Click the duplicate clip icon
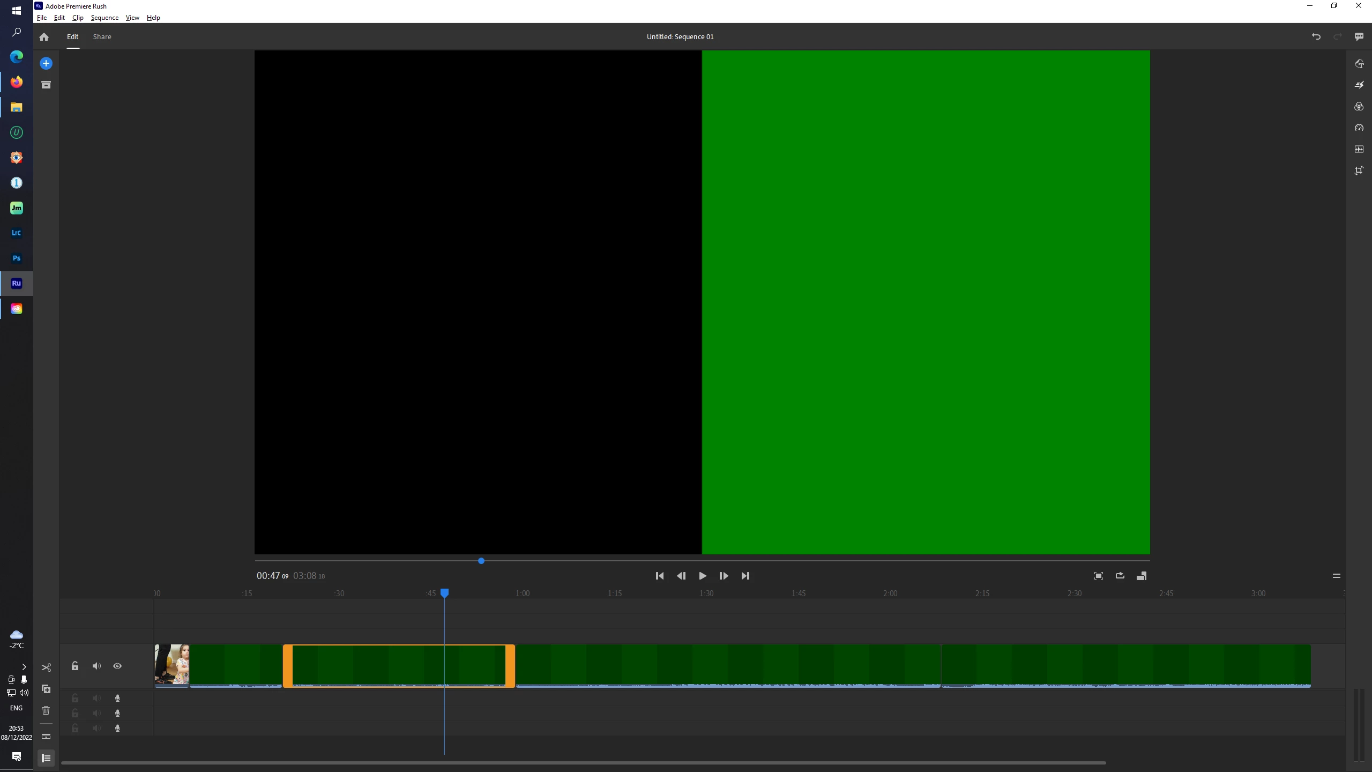This screenshot has width=1372, height=772. (x=46, y=689)
